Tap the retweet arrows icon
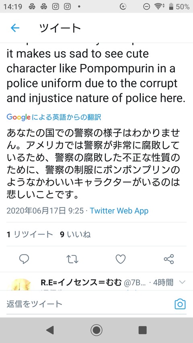 coord(72,259)
